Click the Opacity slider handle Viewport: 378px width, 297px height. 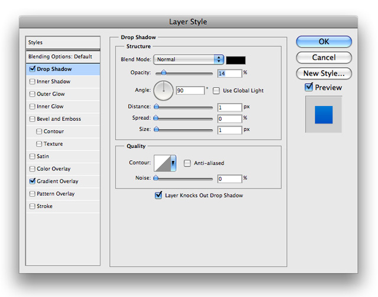pyautogui.click(x=164, y=72)
